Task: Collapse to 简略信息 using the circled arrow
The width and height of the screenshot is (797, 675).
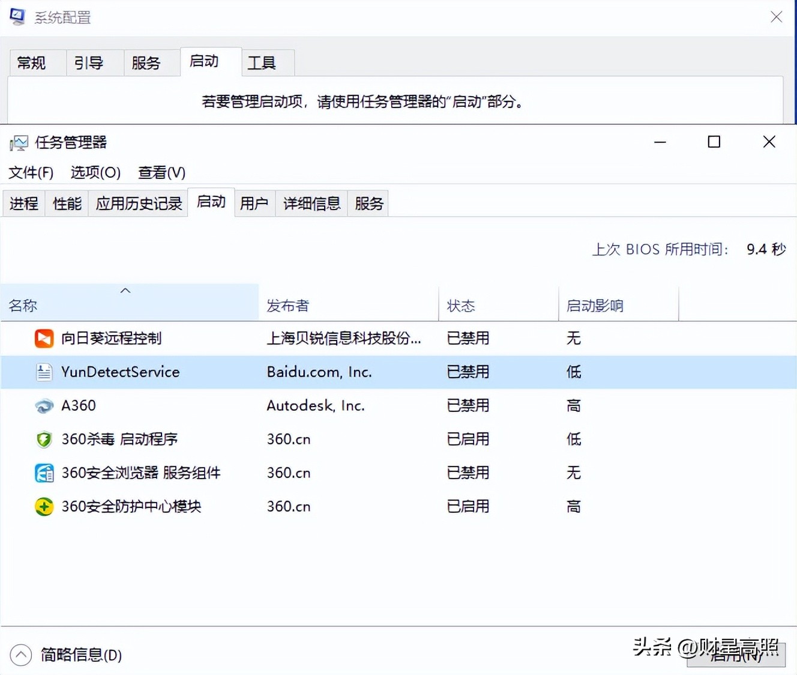Action: pyautogui.click(x=21, y=655)
